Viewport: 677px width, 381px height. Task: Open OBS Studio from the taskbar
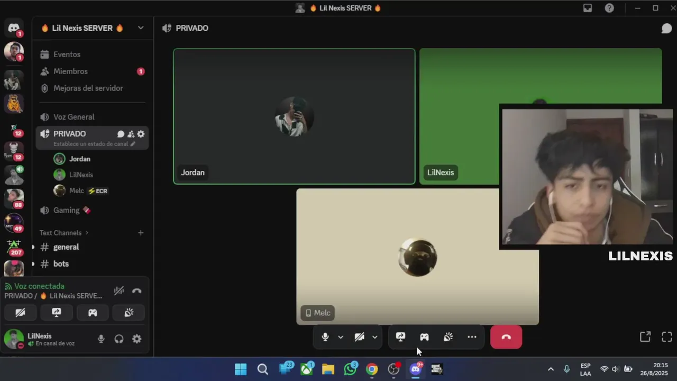[x=394, y=369]
